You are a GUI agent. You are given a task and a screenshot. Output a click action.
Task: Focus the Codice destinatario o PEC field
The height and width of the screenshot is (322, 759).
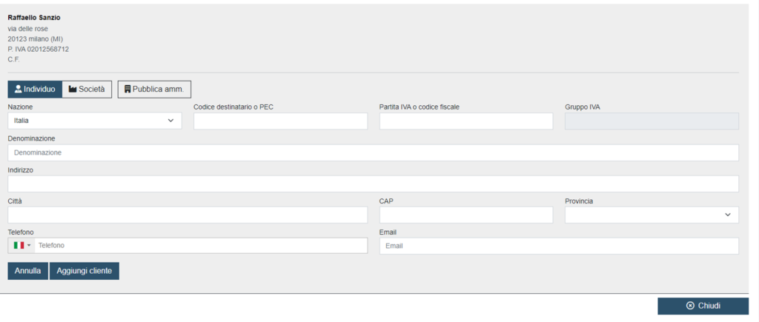tap(281, 121)
